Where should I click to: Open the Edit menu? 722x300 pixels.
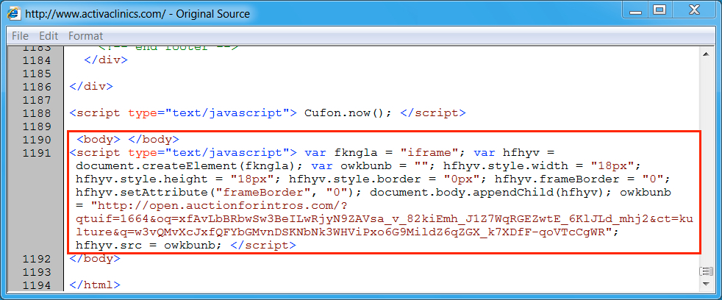[49, 36]
